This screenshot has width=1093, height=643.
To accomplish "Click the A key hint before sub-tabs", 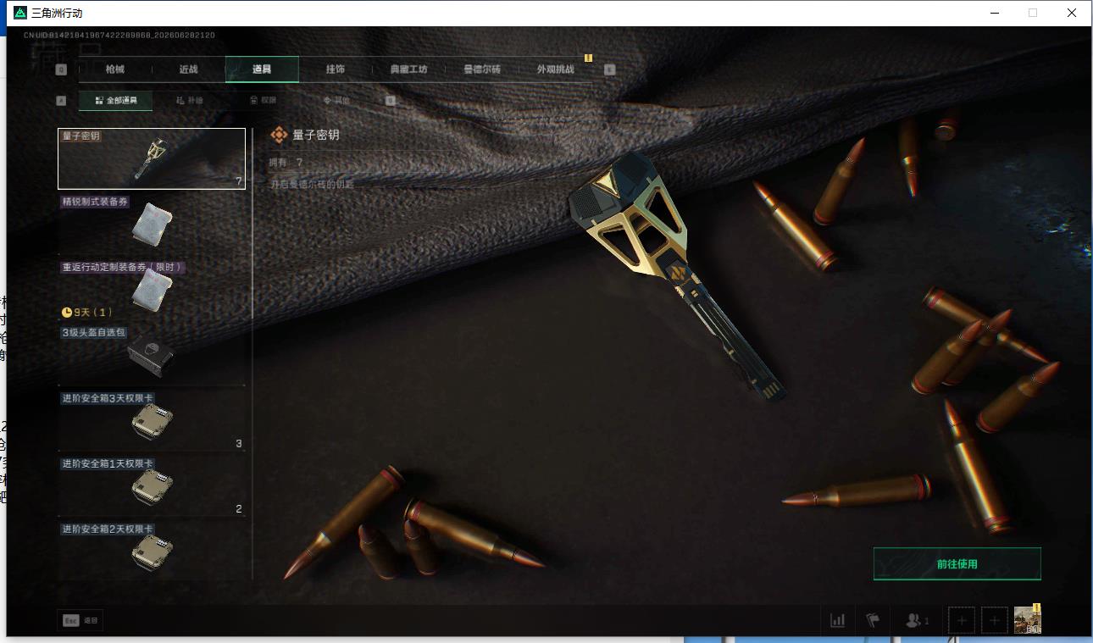I will pyautogui.click(x=61, y=100).
